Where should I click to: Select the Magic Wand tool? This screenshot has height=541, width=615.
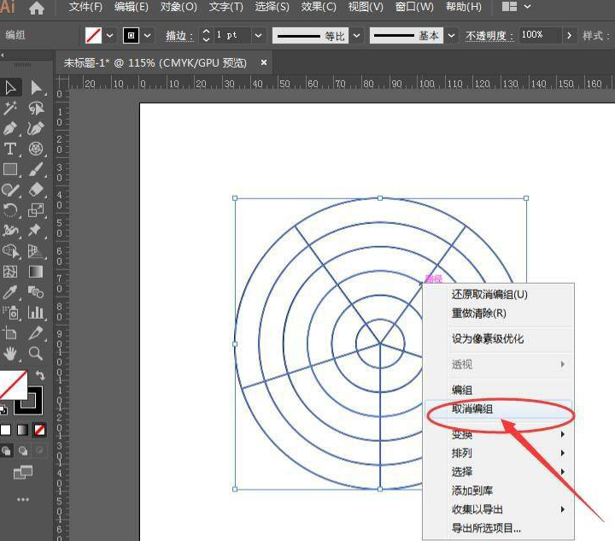tap(10, 108)
